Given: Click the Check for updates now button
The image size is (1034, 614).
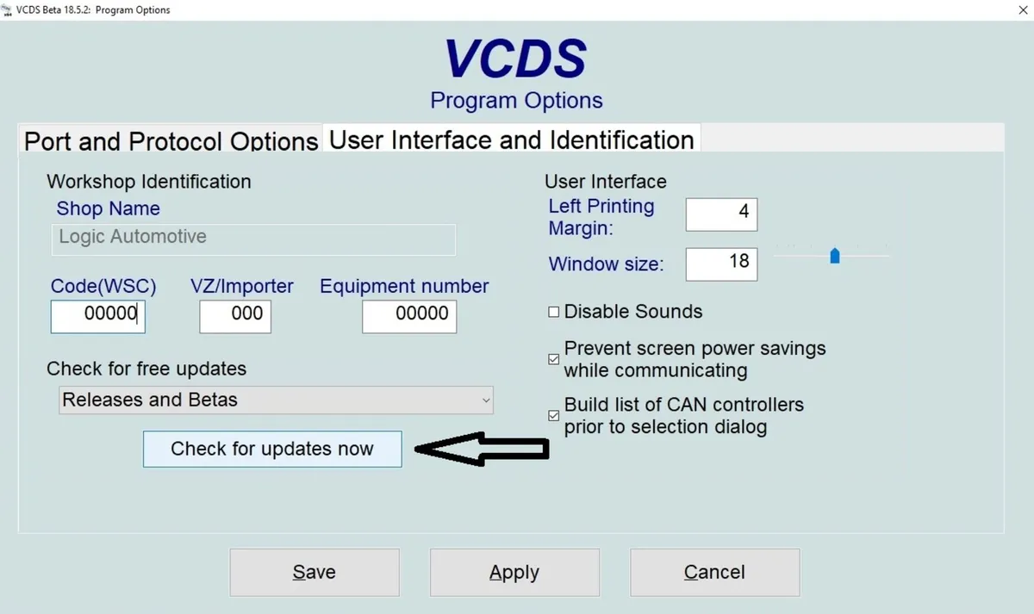Looking at the screenshot, I should [271, 449].
